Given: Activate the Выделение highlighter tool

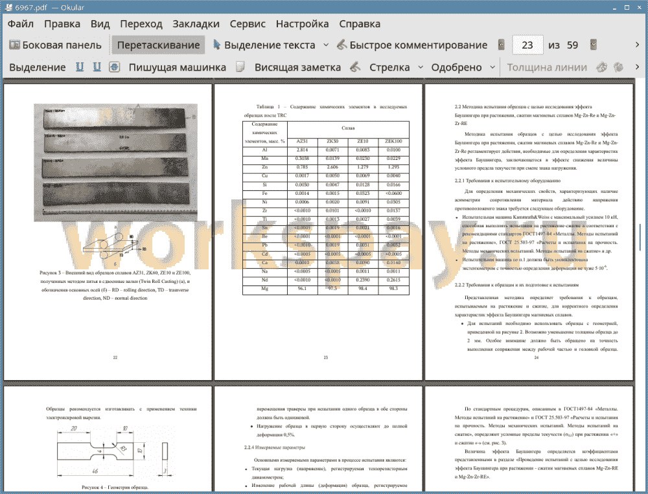Looking at the screenshot, I should [x=37, y=67].
